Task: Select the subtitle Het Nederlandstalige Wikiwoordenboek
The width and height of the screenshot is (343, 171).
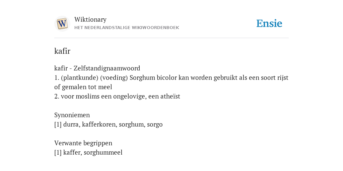Action: 127,28
